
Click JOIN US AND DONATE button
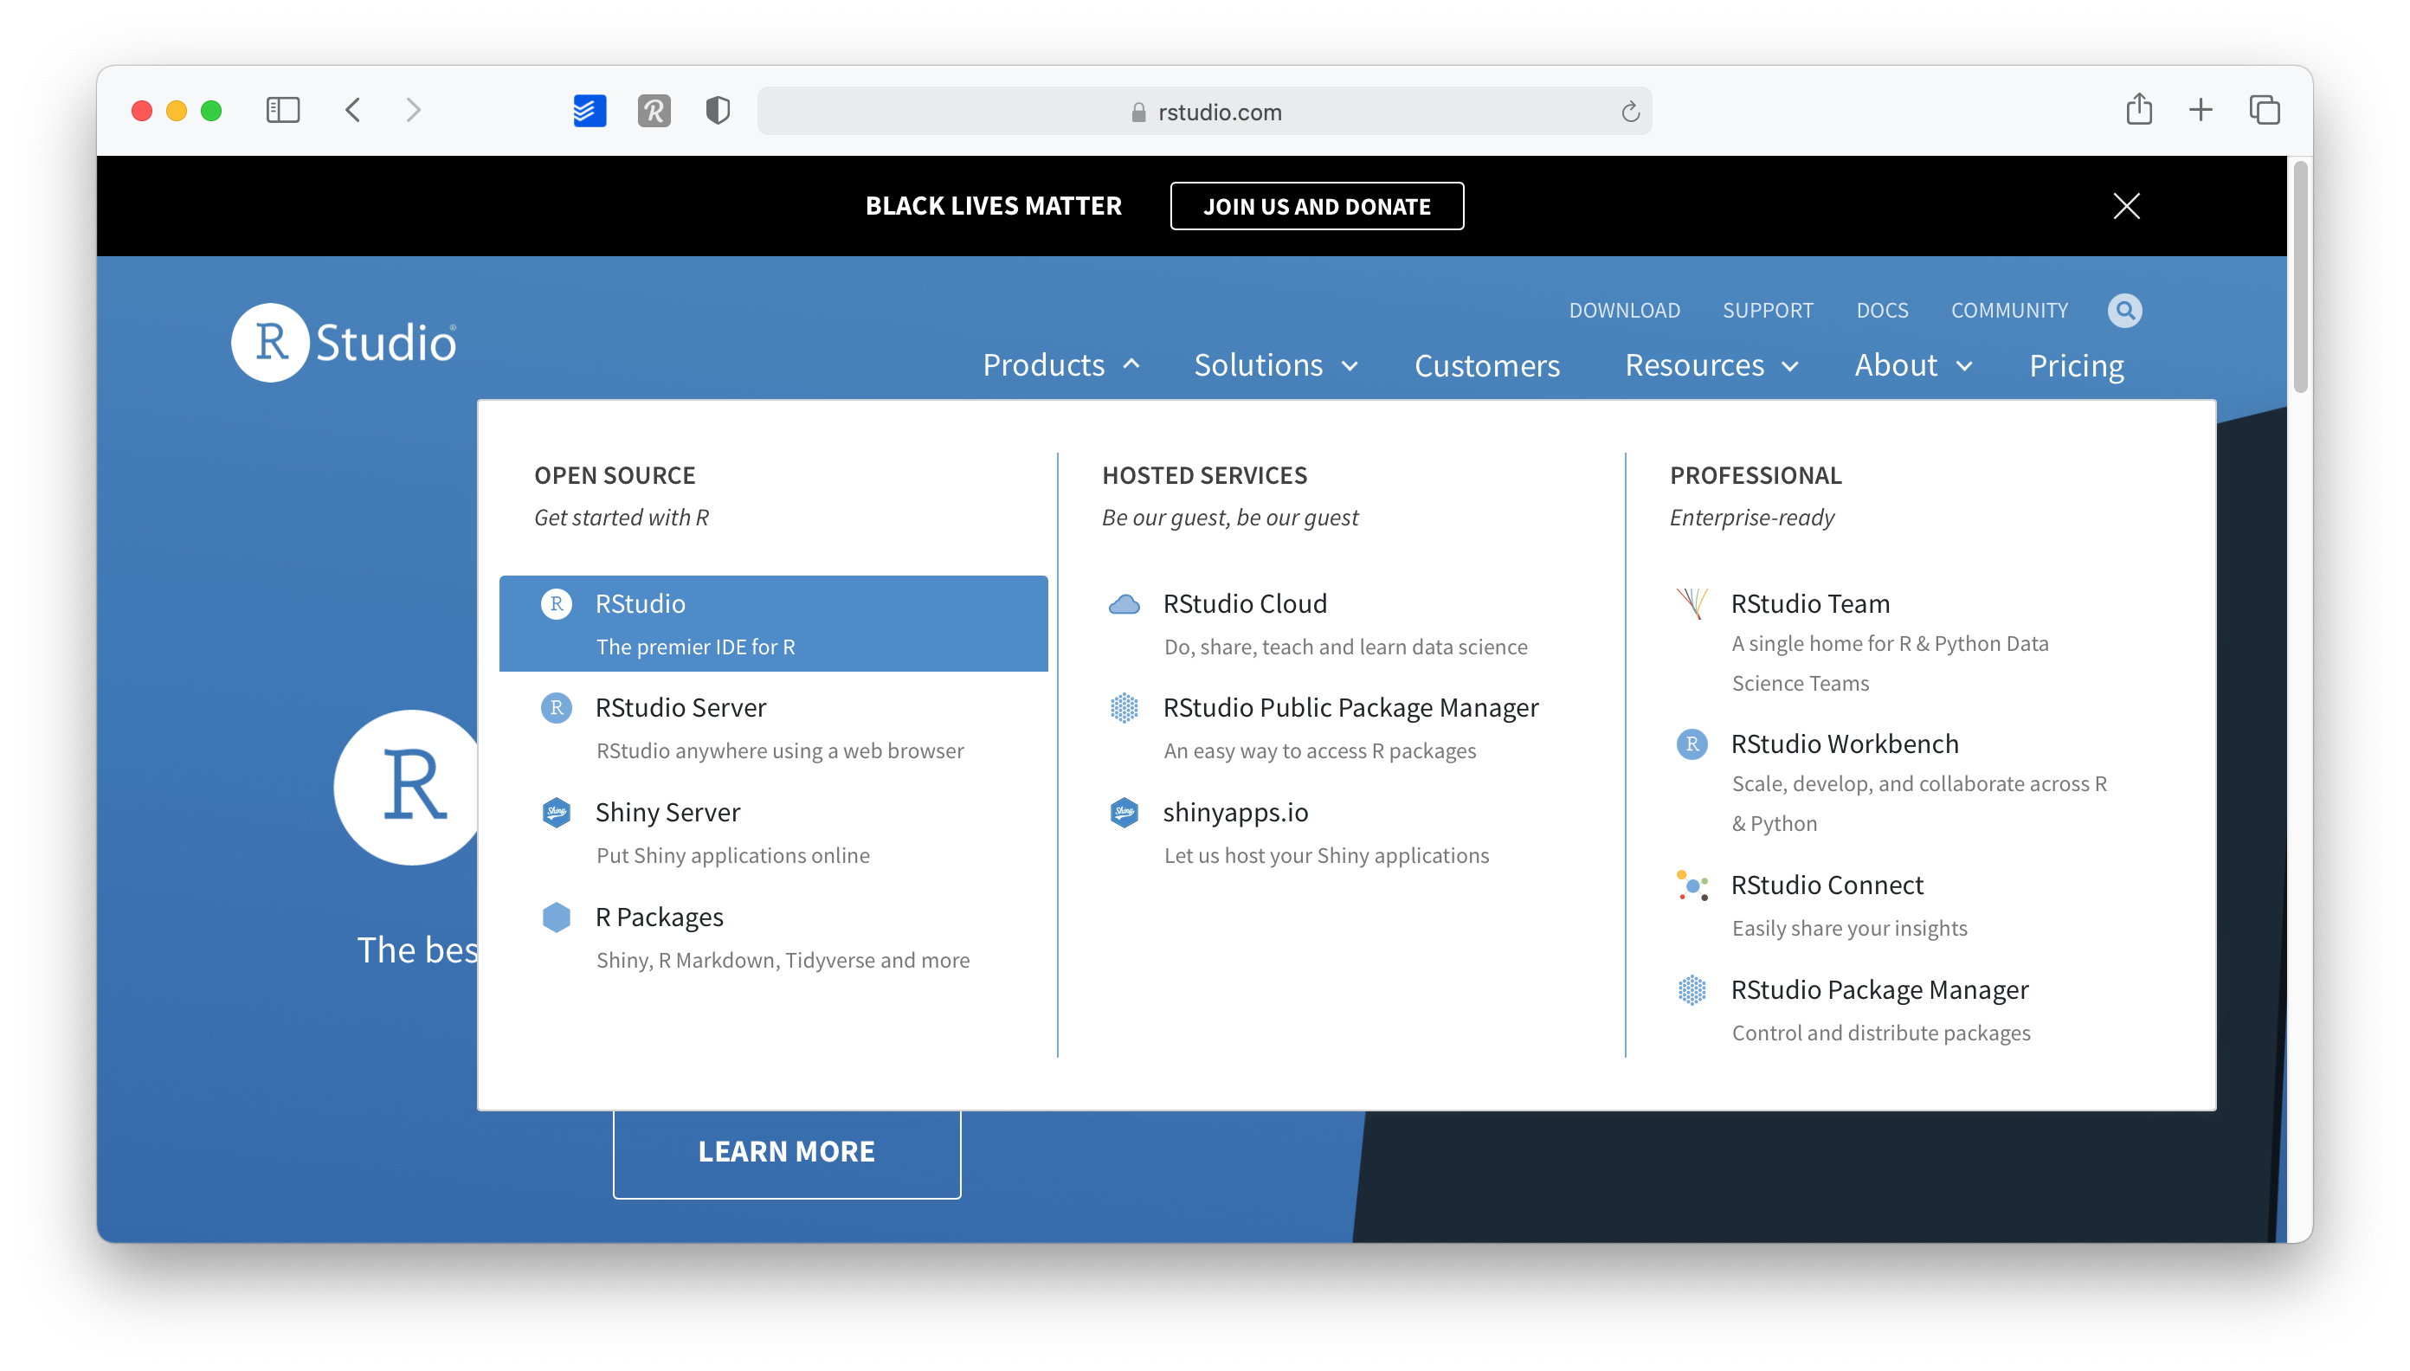point(1316,205)
